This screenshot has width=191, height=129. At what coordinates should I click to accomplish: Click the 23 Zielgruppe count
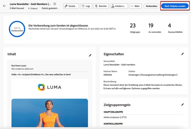[x=135, y=28]
